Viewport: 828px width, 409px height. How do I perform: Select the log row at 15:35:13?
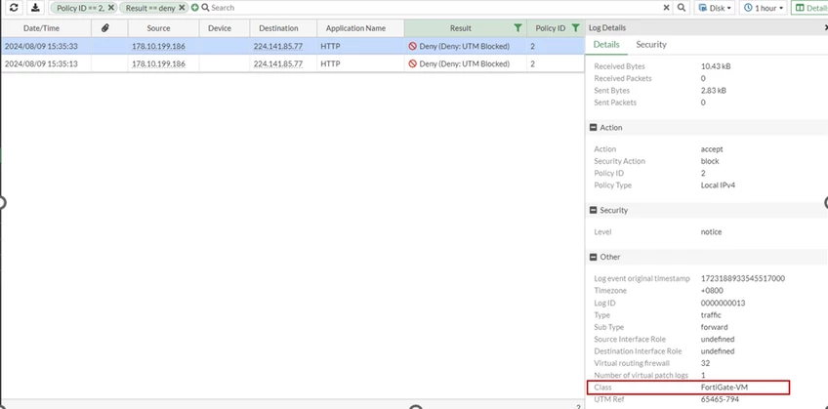pos(292,63)
